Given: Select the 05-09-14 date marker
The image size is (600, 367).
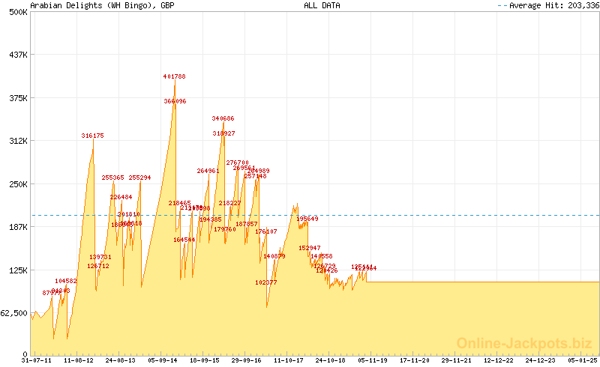Looking at the screenshot, I should coord(163,360).
